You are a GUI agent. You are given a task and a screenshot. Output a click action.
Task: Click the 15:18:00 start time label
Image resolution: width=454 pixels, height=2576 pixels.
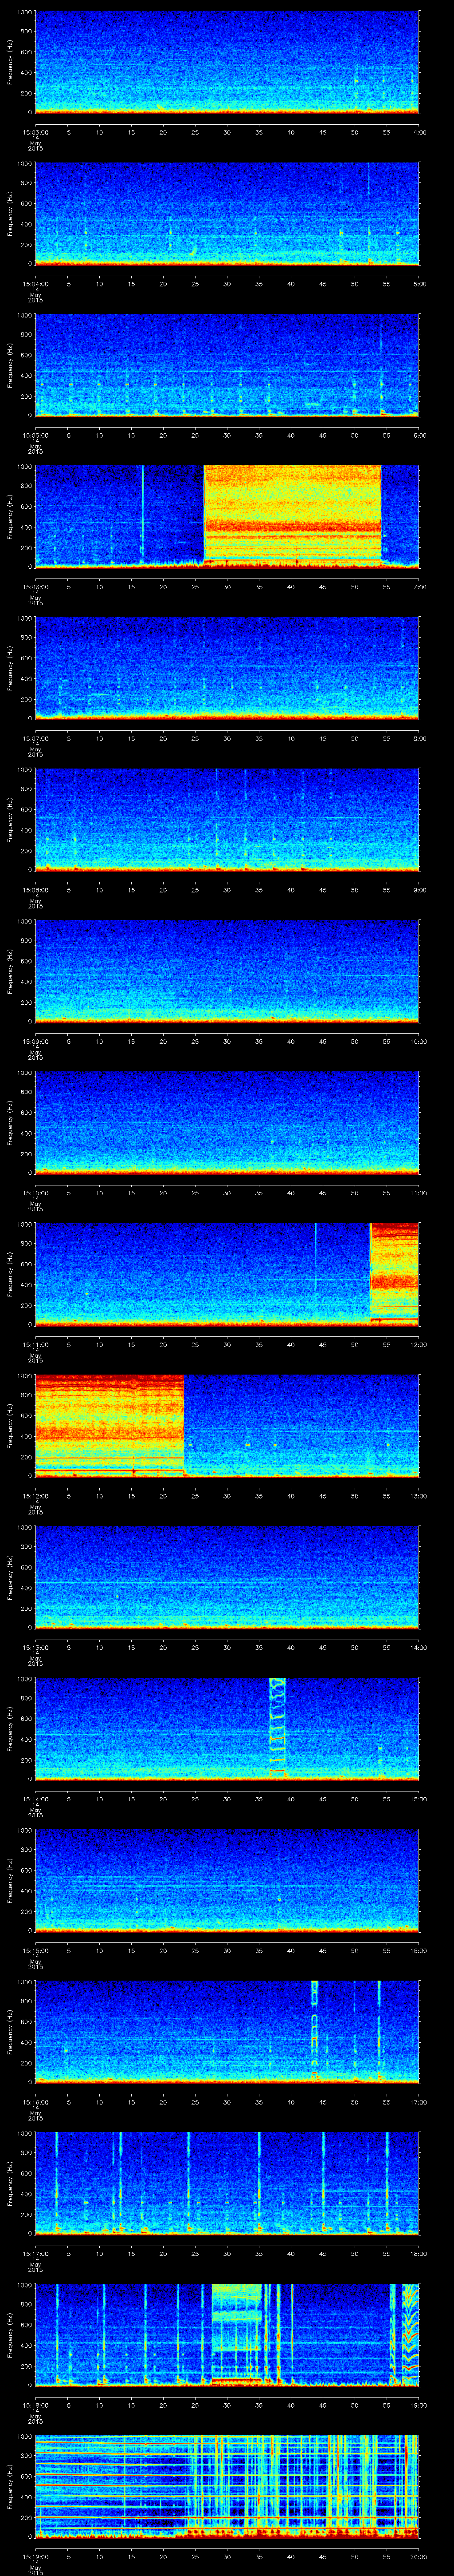tap(35, 2406)
